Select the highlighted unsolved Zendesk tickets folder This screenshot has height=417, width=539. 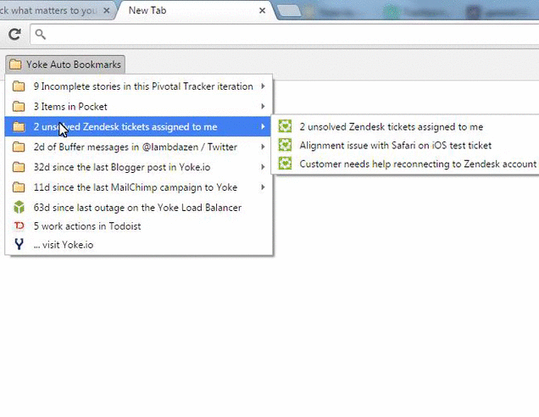point(138,126)
